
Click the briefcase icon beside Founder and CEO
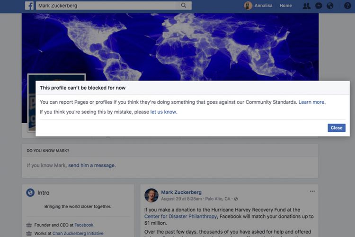coord(29,225)
